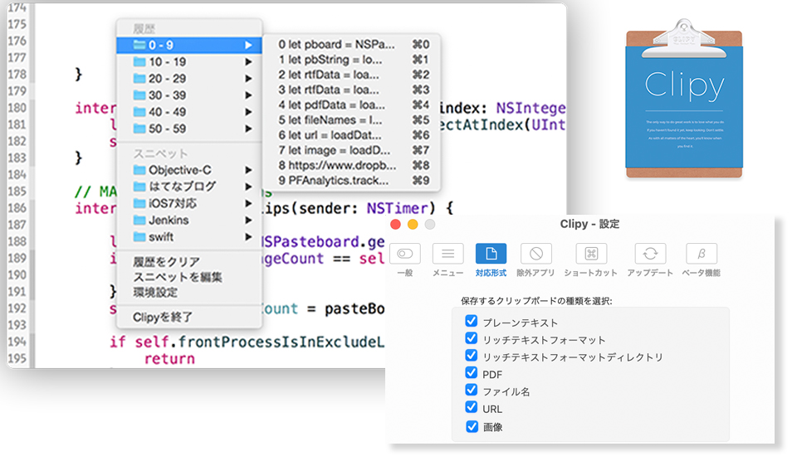The width and height of the screenshot is (797, 461).
Task: Expand the 50 - 59 submenu arrow
Action: pyautogui.click(x=248, y=129)
